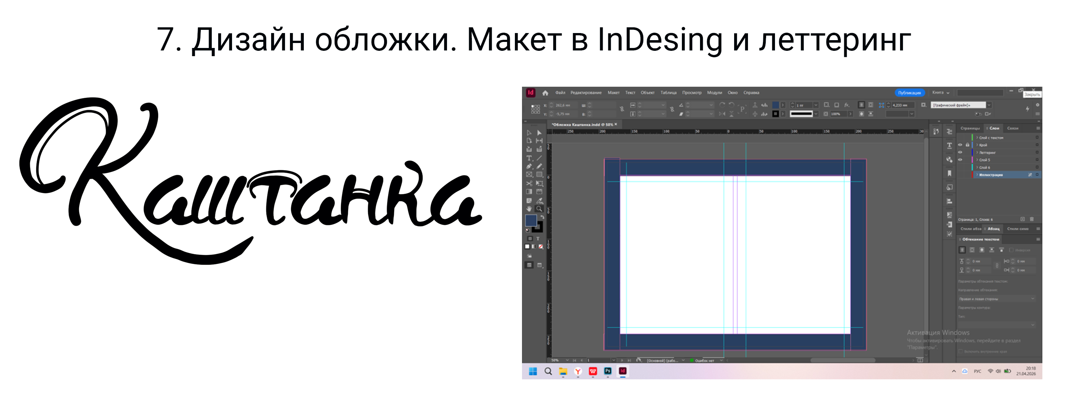Switch to the Страницы tab
This screenshot has height=409, width=1066.
tap(970, 128)
